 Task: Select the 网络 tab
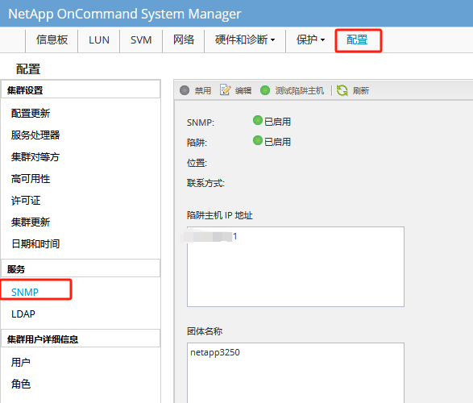184,39
